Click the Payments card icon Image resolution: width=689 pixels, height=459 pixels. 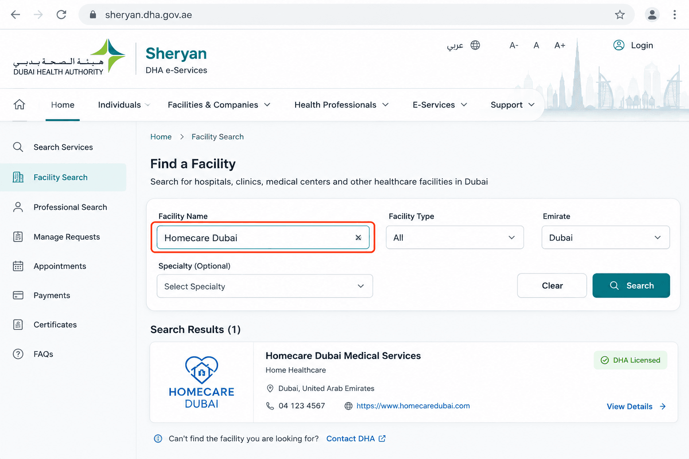pyautogui.click(x=18, y=295)
